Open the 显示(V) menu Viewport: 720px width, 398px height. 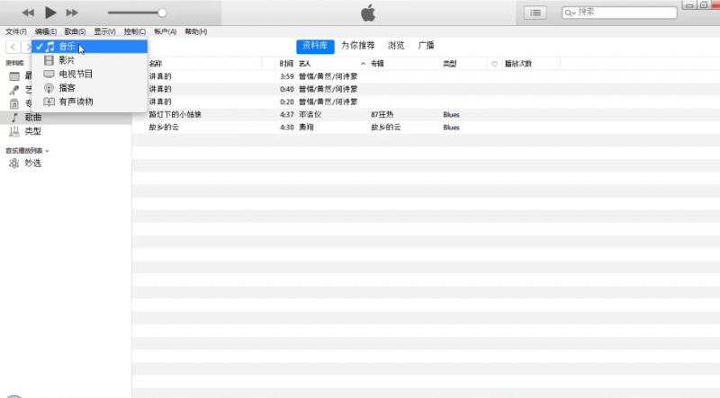[104, 31]
